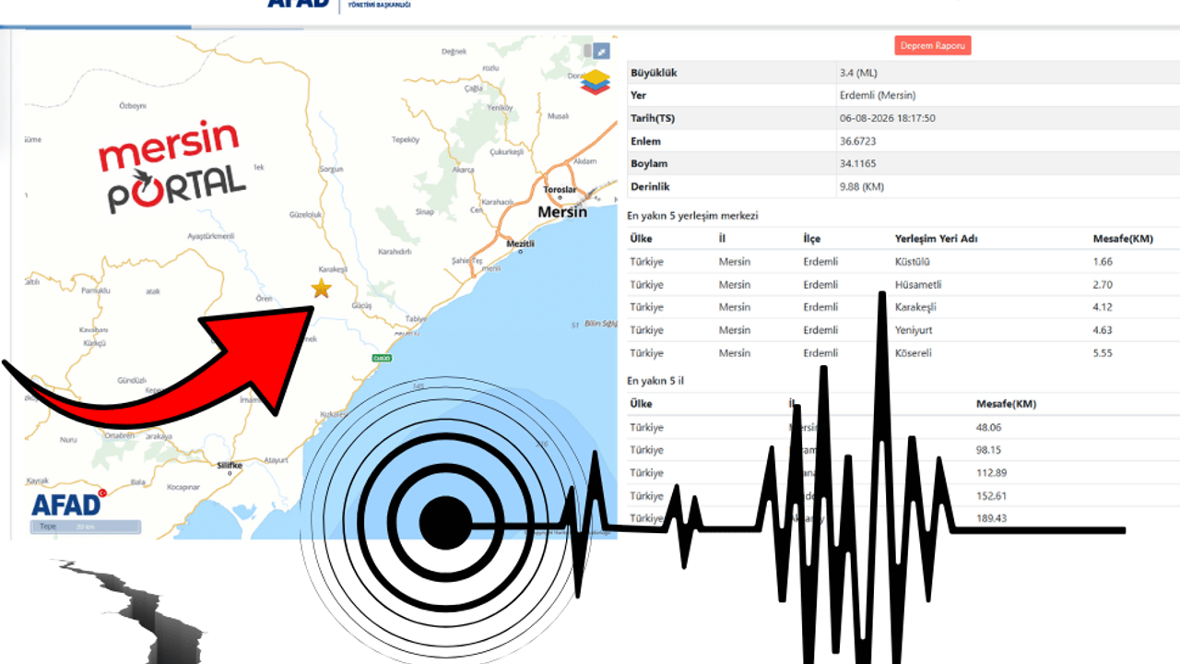
Task: Open the map layers stack icon
Action: 596,81
